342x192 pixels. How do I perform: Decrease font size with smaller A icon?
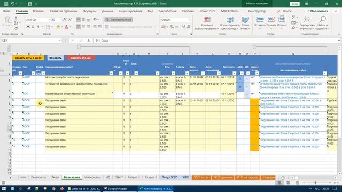coord(70,20)
